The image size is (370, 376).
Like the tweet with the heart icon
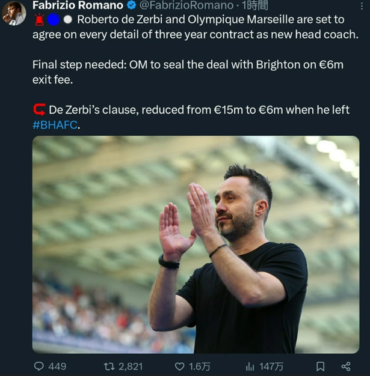point(179,366)
